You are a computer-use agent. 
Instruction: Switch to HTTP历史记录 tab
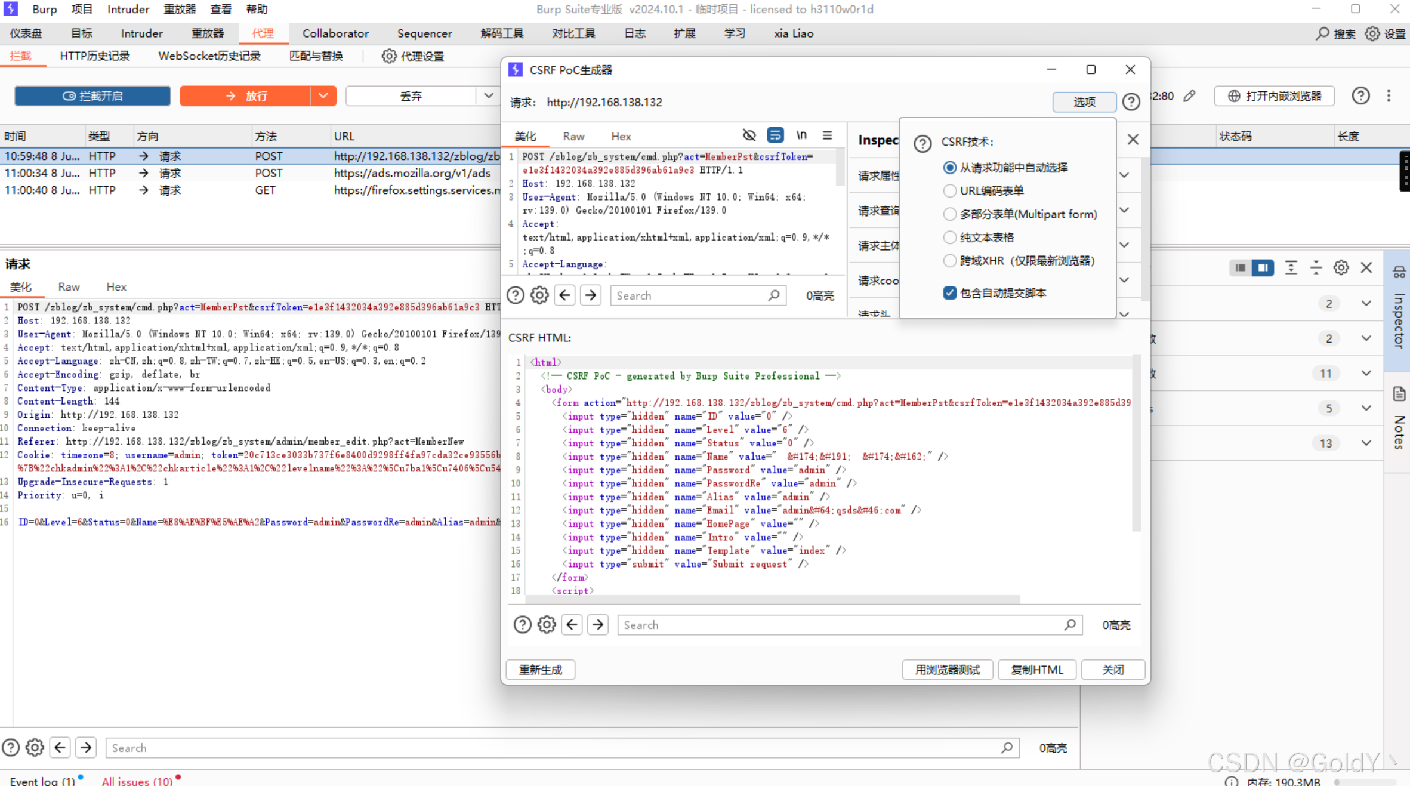click(95, 56)
